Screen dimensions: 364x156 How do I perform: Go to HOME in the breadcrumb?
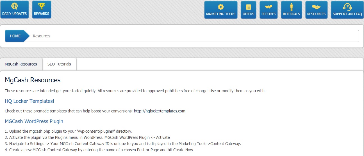click(15, 36)
